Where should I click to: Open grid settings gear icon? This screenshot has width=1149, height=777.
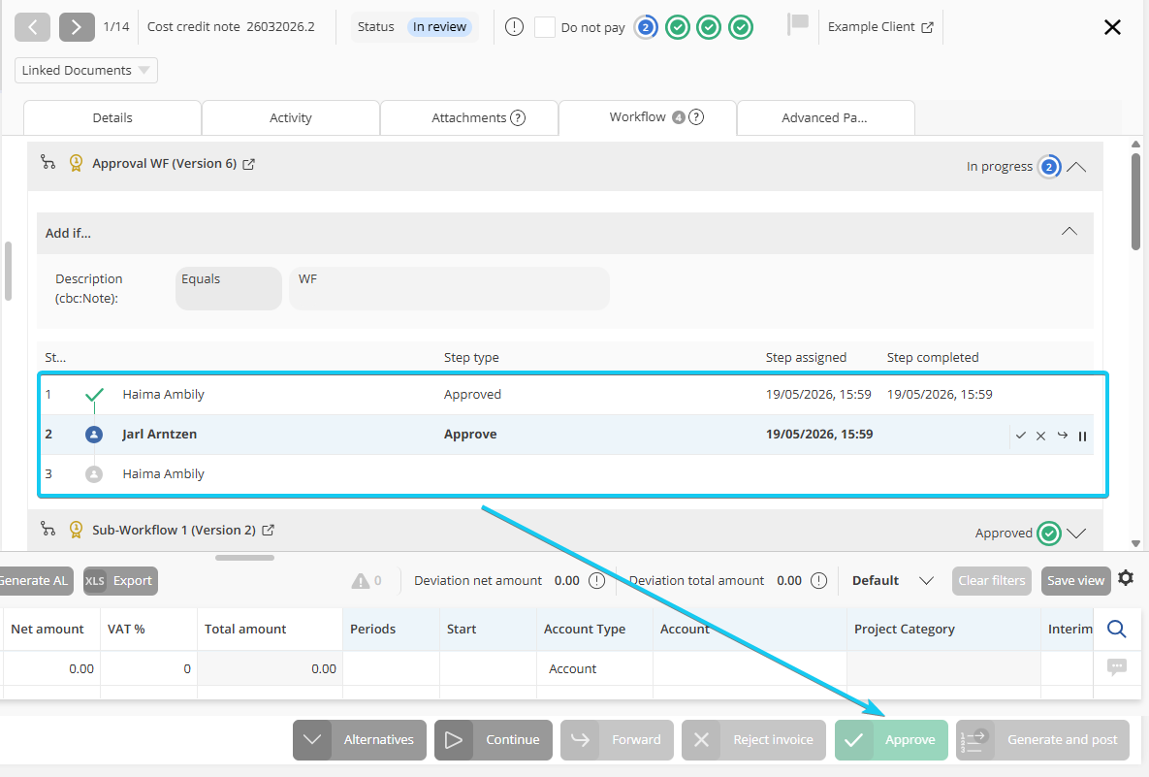(1126, 578)
